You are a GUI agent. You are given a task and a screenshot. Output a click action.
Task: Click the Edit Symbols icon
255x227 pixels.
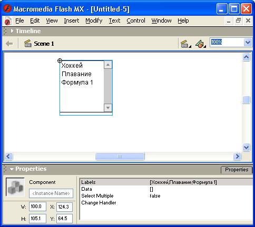point(200,44)
